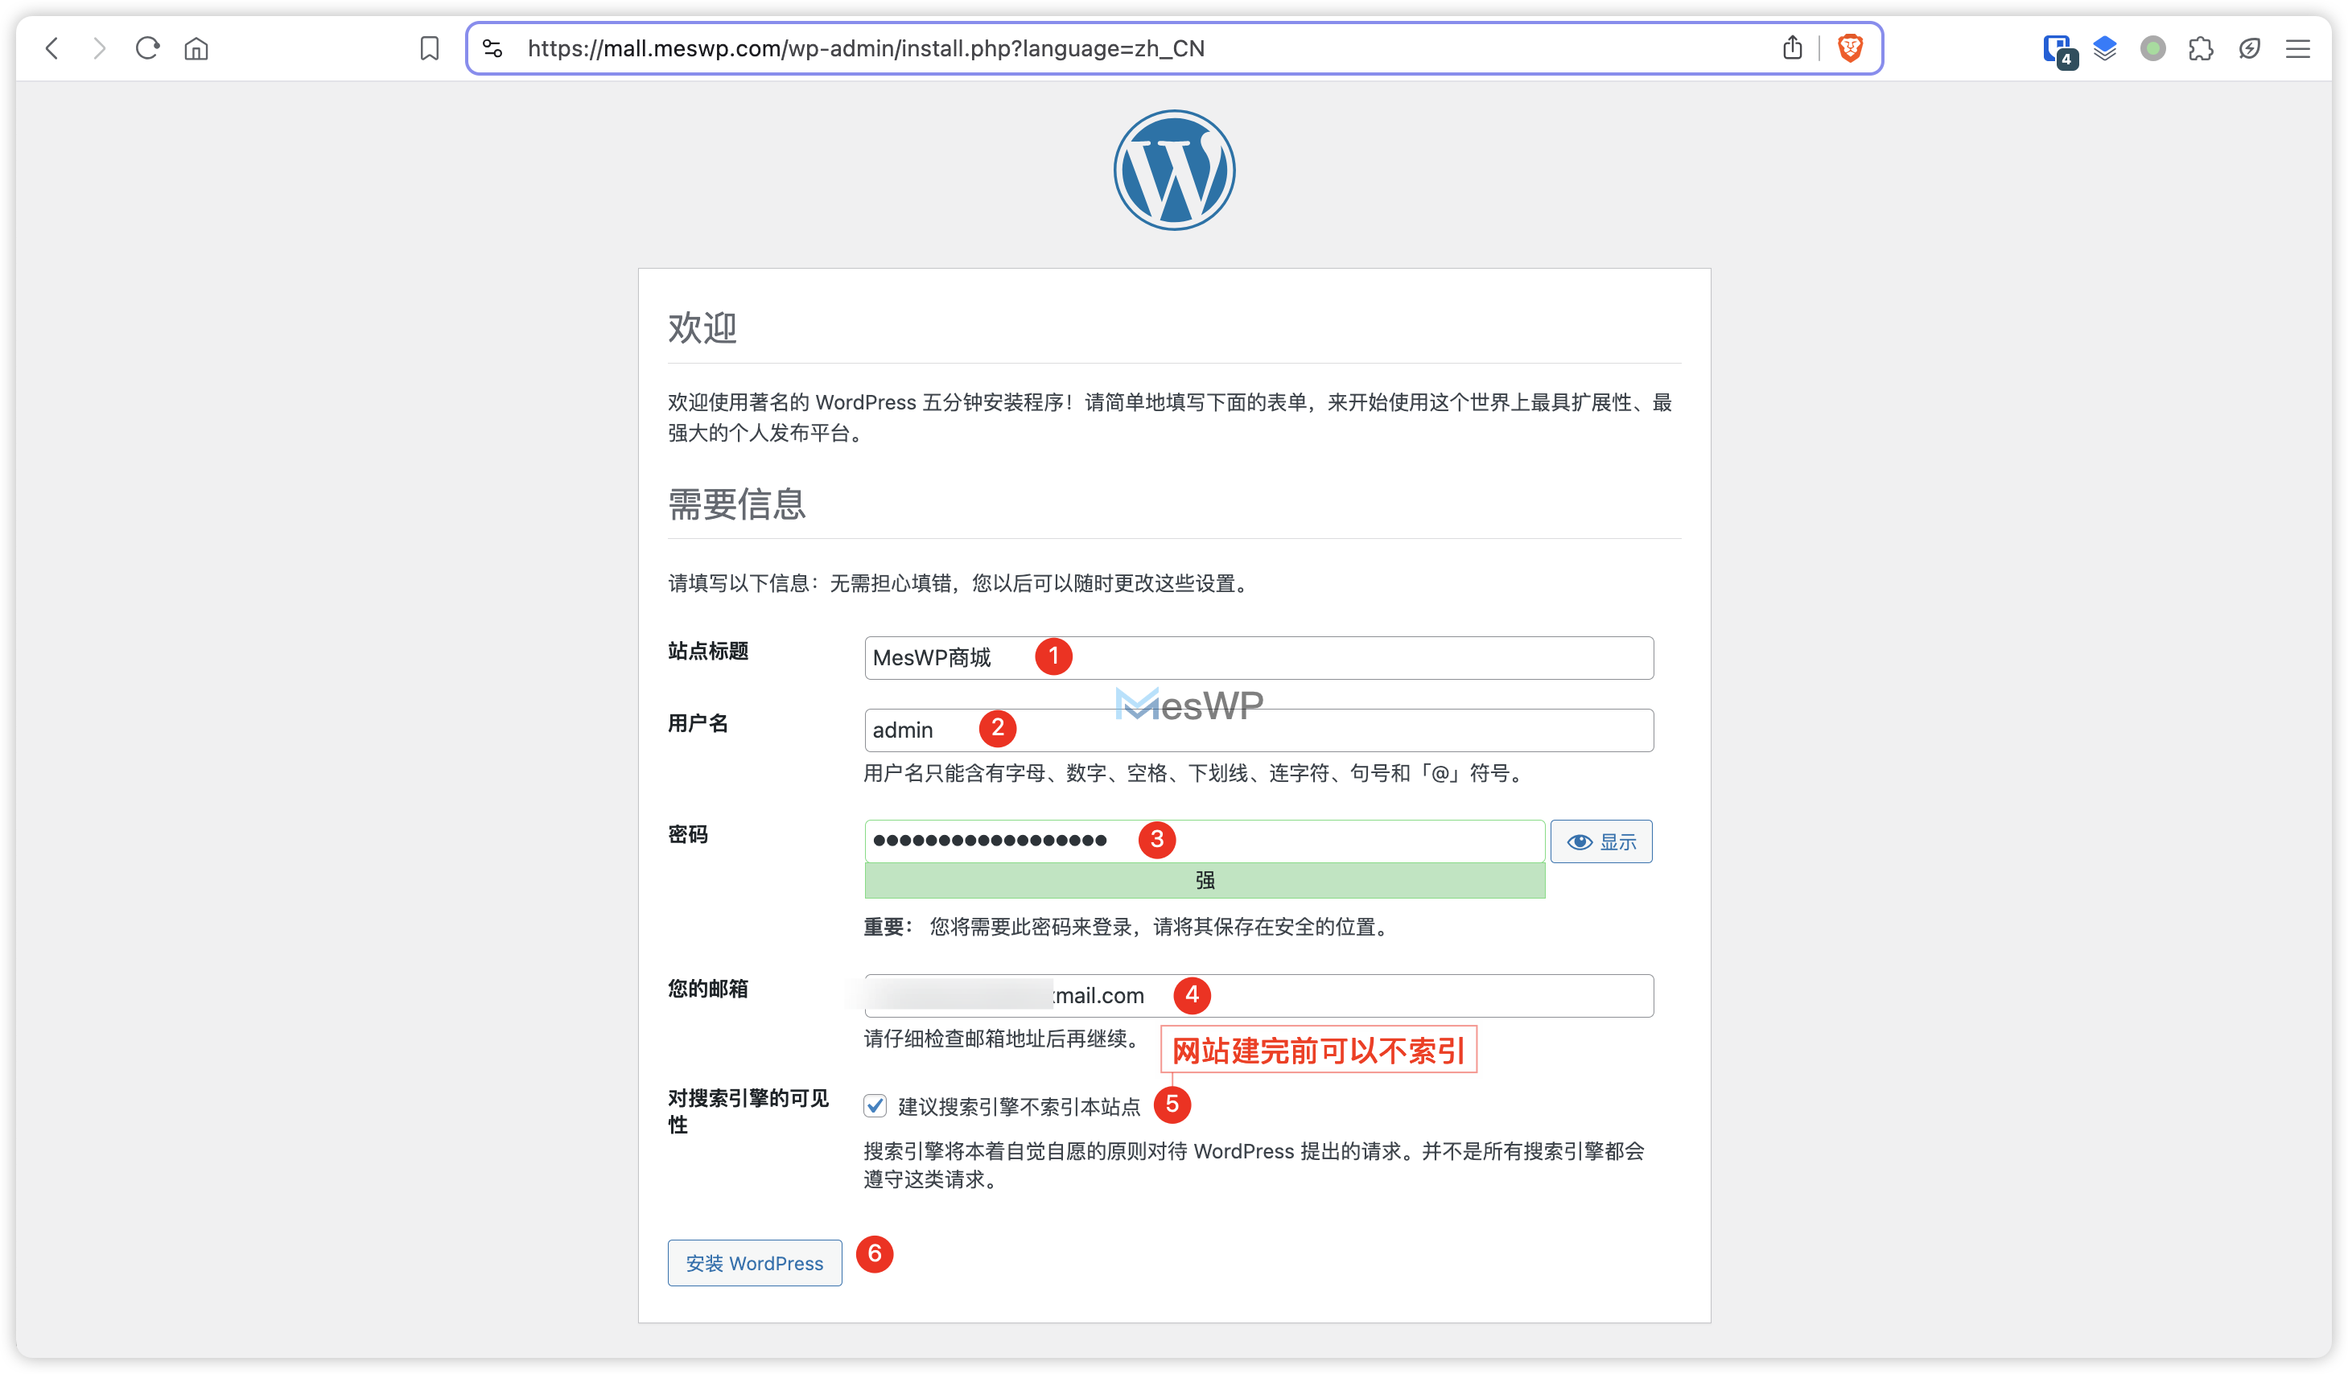Image resolution: width=2348 pixels, height=1374 pixels.
Task: Click the 用户名 input field
Action: (1258, 730)
